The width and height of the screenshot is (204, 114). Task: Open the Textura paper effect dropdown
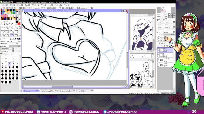click(x=174, y=22)
